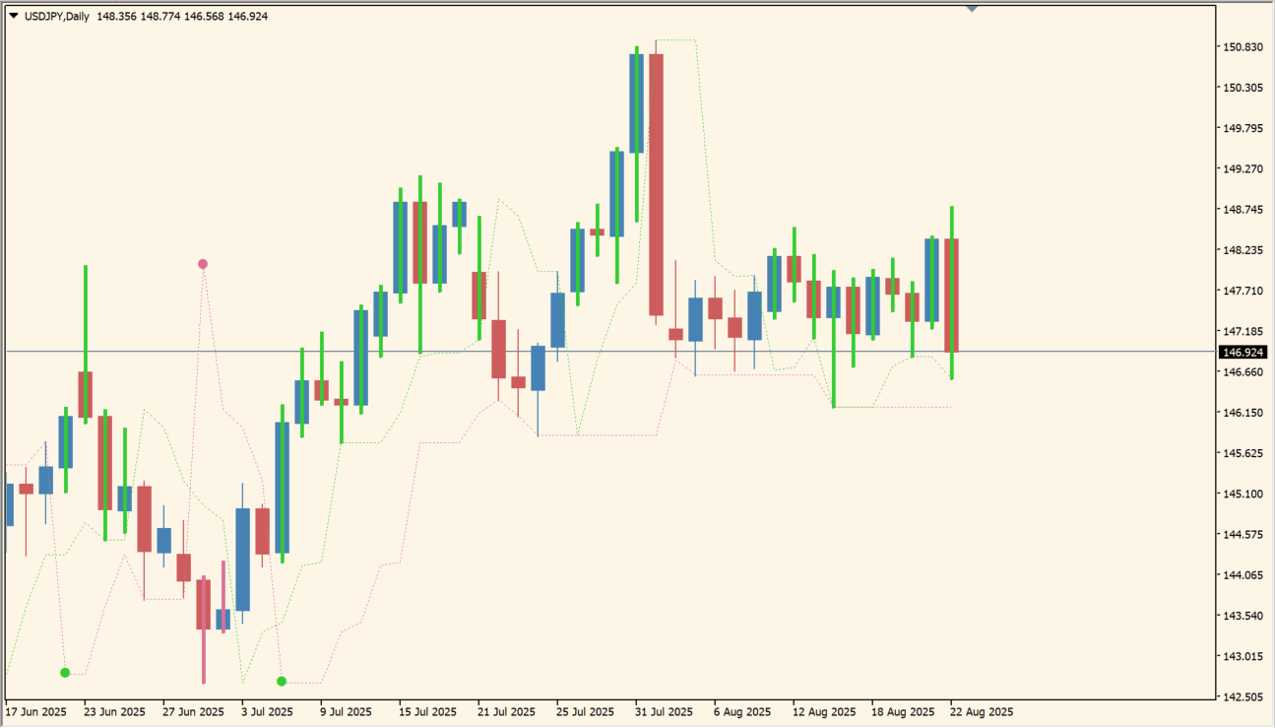Click the 12 Aug 2025 date label
The width and height of the screenshot is (1275, 728).
(825, 712)
